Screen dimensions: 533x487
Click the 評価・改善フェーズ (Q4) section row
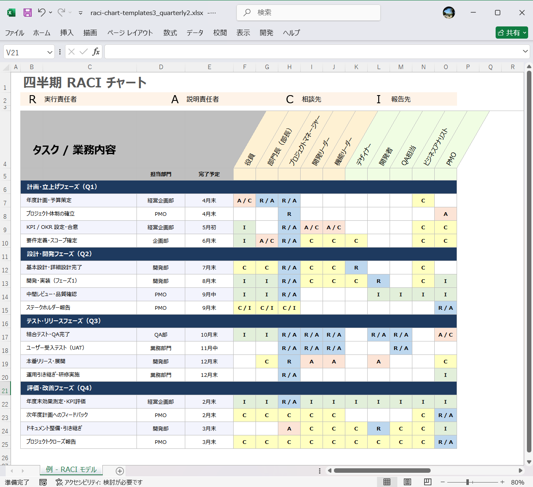point(238,388)
